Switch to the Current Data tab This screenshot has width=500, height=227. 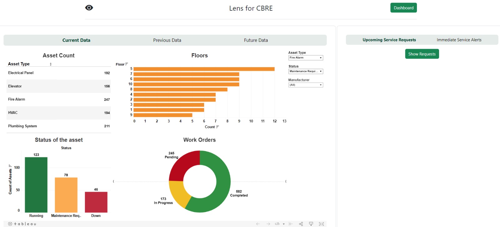pos(76,40)
